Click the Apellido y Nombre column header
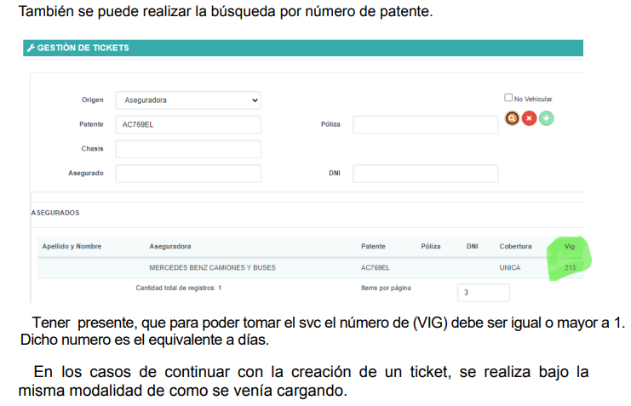This screenshot has width=631, height=406. point(72,246)
